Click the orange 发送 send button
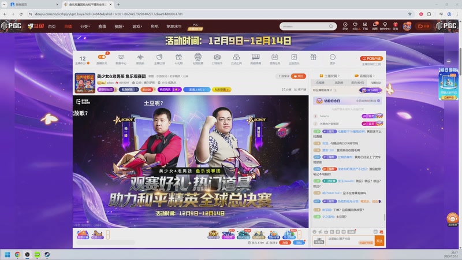Screen dimensions: 462x260 [379, 241]
